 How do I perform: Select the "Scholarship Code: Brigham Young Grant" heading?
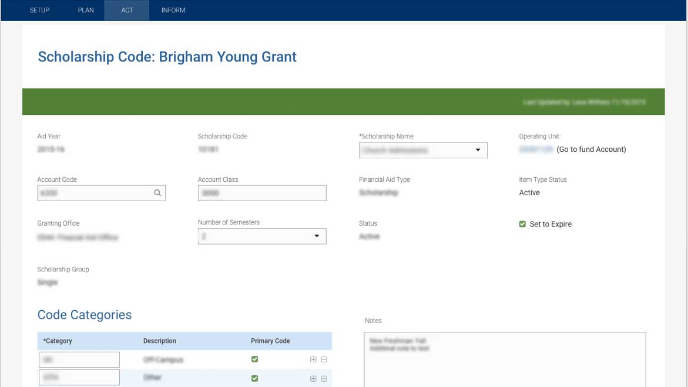(167, 57)
